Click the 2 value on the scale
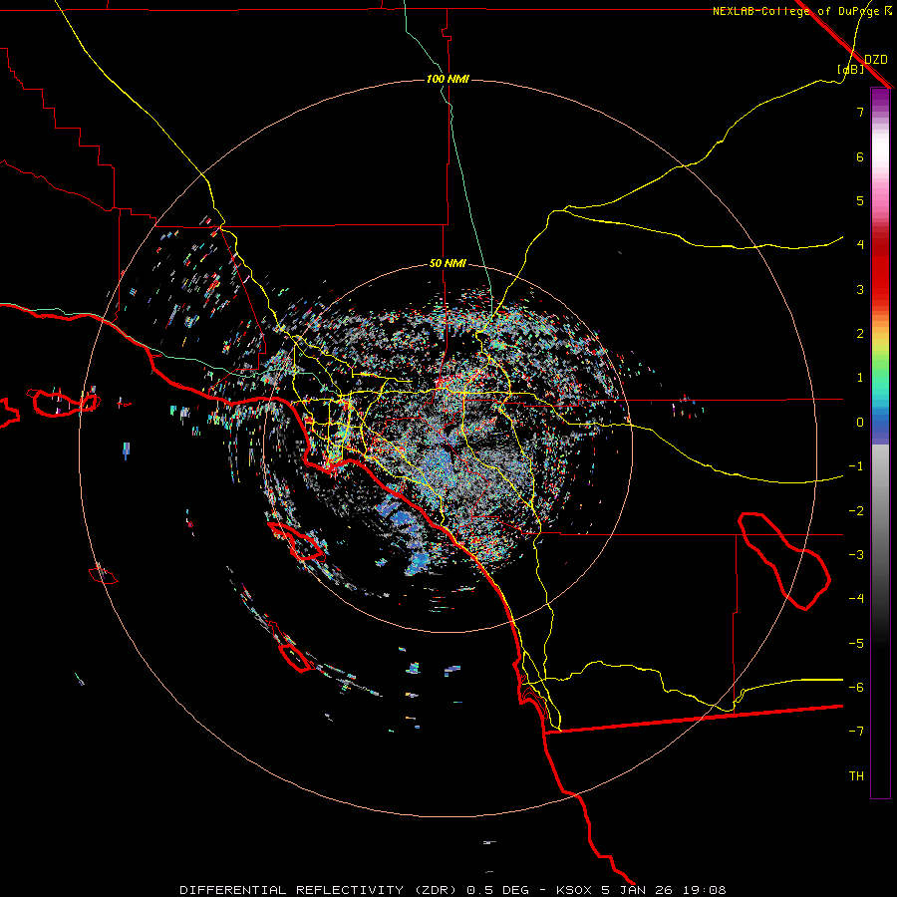The width and height of the screenshot is (897, 897). (x=860, y=334)
